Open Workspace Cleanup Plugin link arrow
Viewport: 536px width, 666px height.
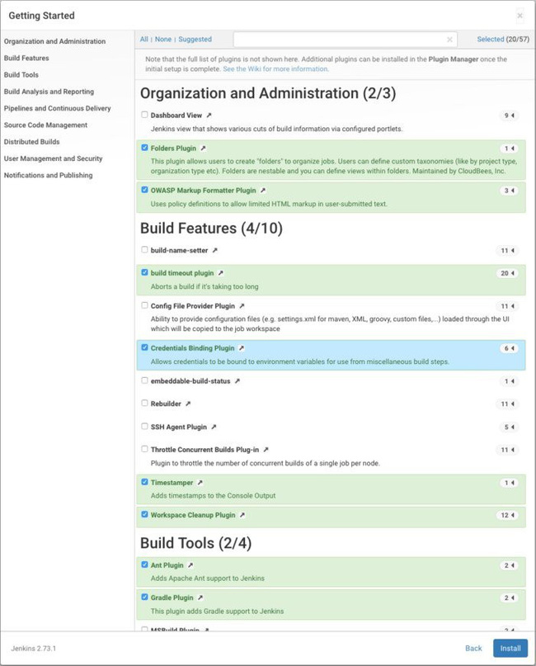[x=242, y=515]
